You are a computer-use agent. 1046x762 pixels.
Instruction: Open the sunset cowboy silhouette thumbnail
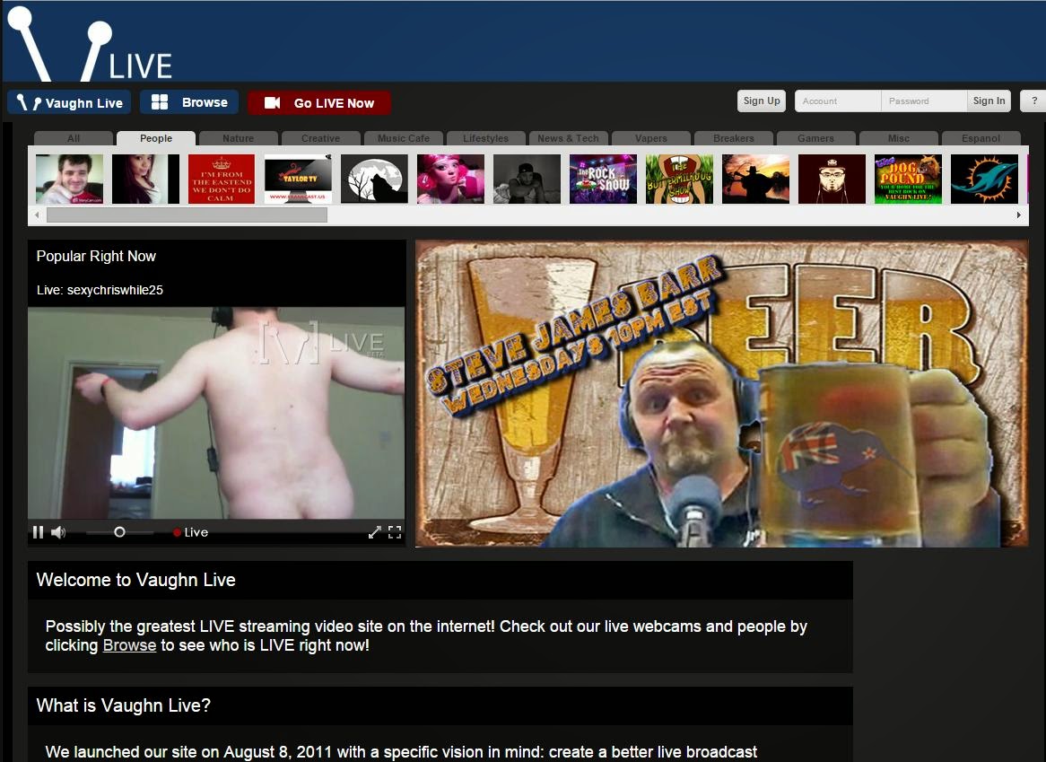(756, 179)
